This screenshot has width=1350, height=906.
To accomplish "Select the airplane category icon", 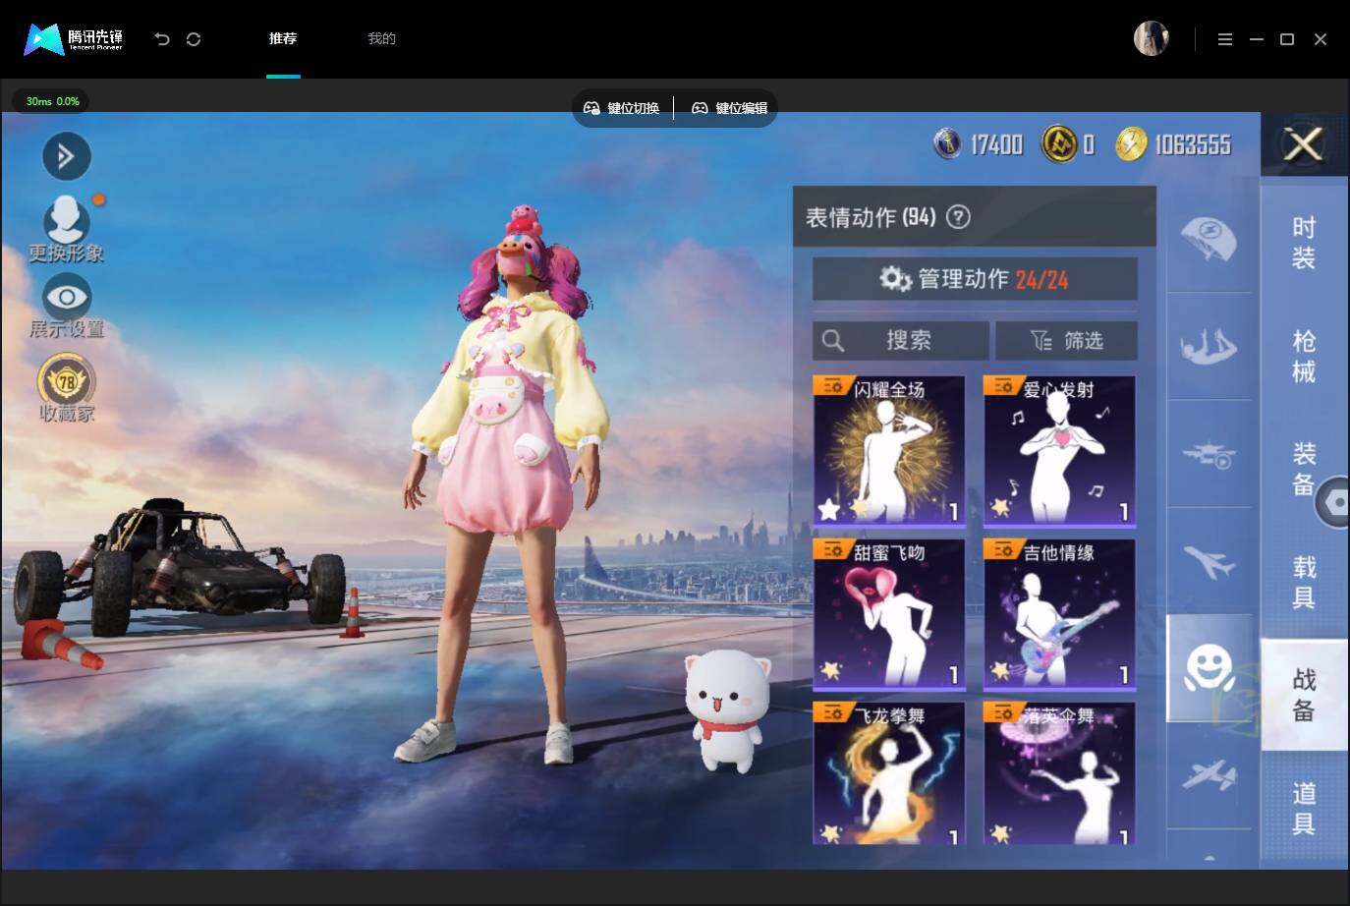I will click(x=1209, y=562).
